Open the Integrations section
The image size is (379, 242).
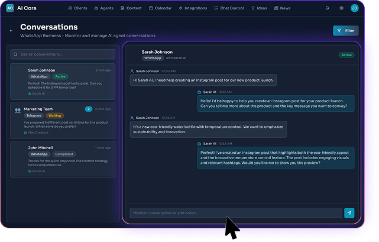193,8
